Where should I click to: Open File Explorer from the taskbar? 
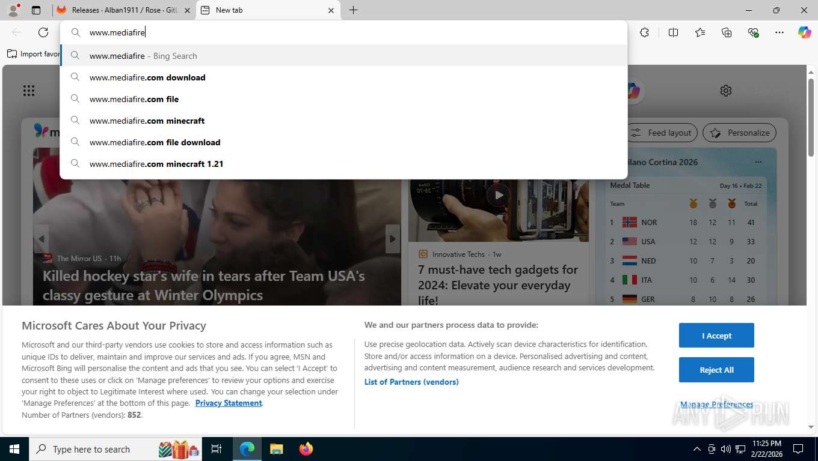276,449
